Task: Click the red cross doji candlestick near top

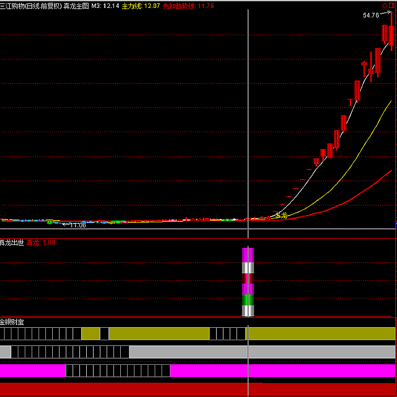Action: pos(364,65)
